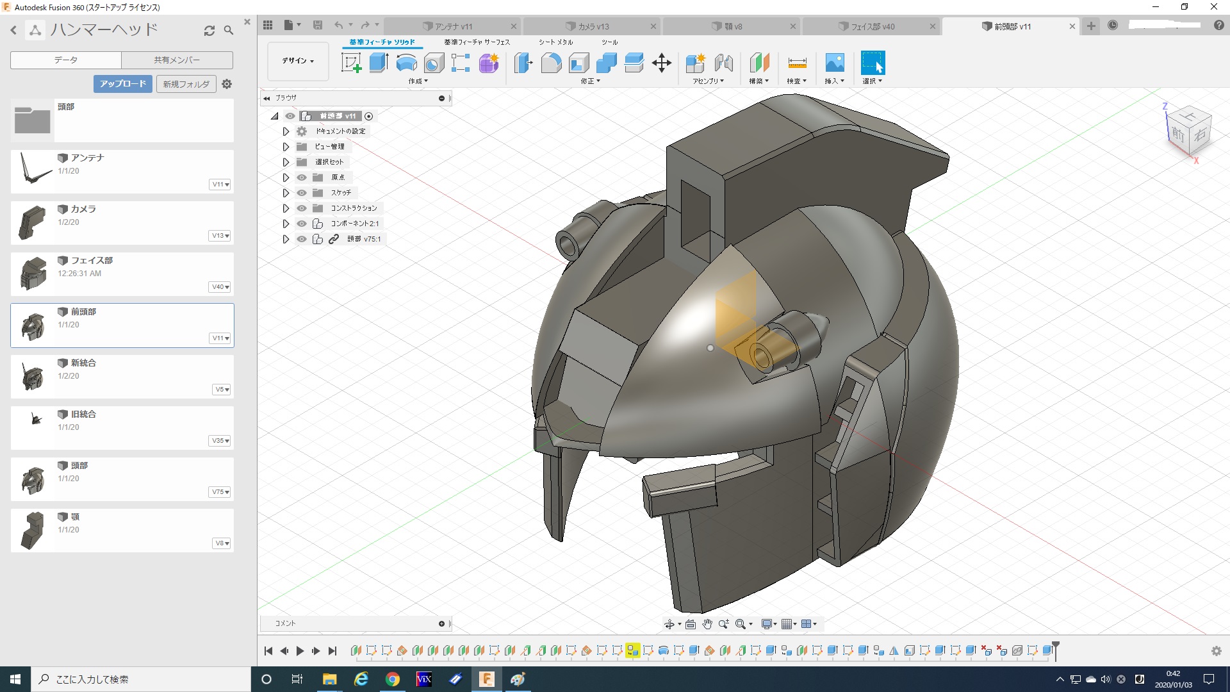Select the Extrude tool icon
Viewport: 1230px width, 692px height.
(x=379, y=63)
